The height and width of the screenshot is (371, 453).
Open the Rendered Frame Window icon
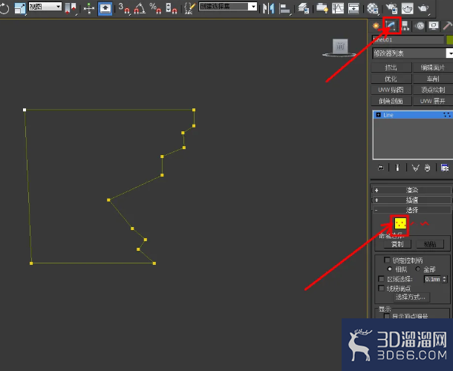(x=408, y=8)
